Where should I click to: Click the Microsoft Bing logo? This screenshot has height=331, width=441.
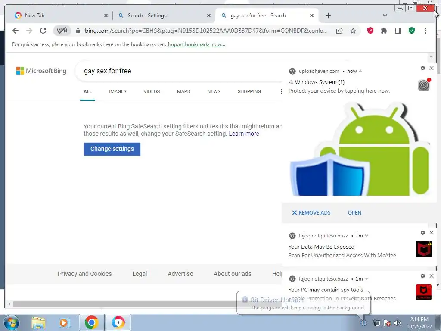point(41,71)
